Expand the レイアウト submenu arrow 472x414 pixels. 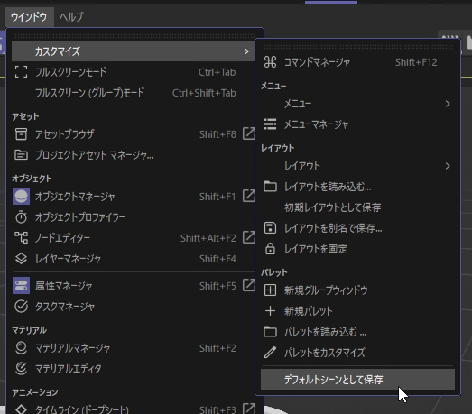(448, 166)
